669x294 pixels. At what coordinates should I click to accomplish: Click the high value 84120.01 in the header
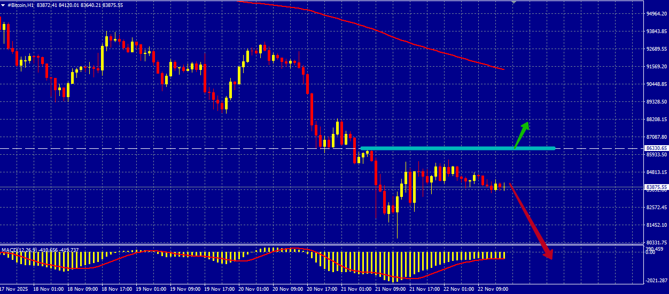(69, 5)
